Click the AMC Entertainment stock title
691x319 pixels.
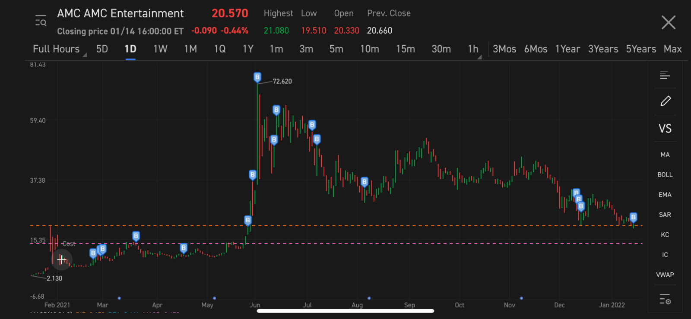coord(120,13)
